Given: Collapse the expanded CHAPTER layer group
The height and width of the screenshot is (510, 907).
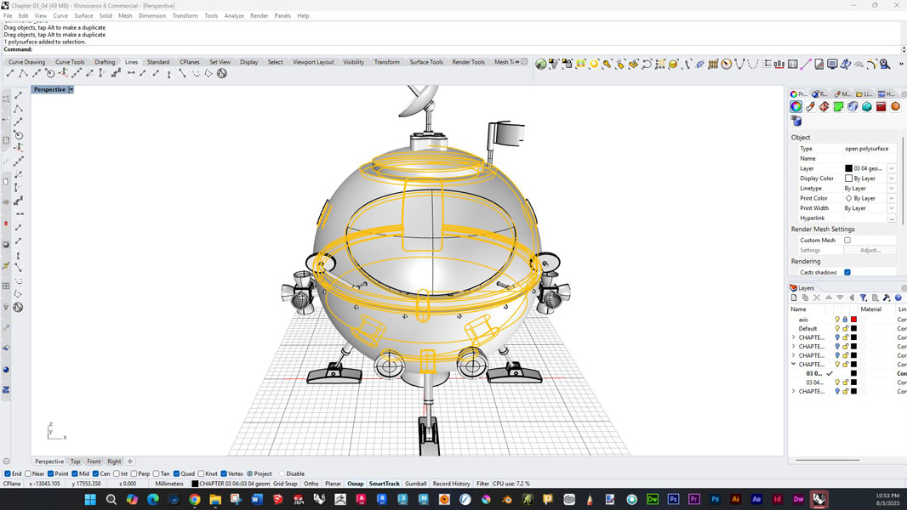Looking at the screenshot, I should click(x=794, y=365).
